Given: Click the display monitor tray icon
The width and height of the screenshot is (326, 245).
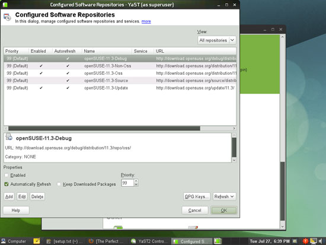Looking at the screenshot, I should click(314, 241).
